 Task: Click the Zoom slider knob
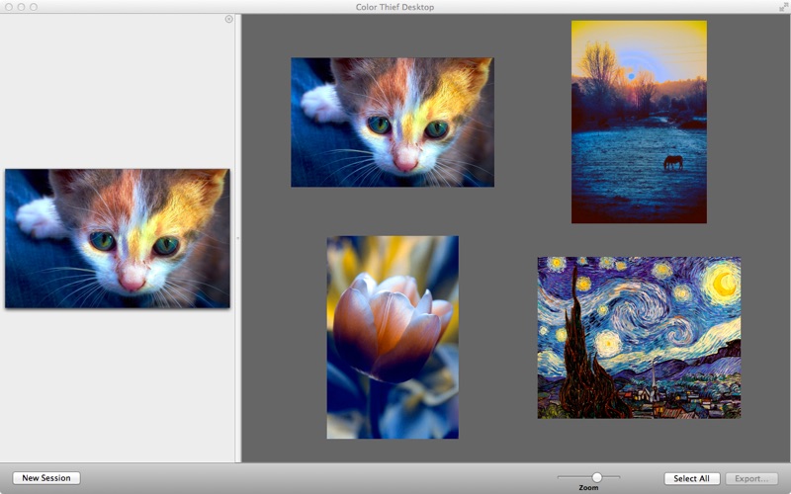click(x=597, y=477)
